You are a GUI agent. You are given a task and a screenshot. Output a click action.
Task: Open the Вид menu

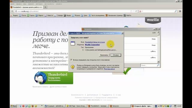coord(25,4)
